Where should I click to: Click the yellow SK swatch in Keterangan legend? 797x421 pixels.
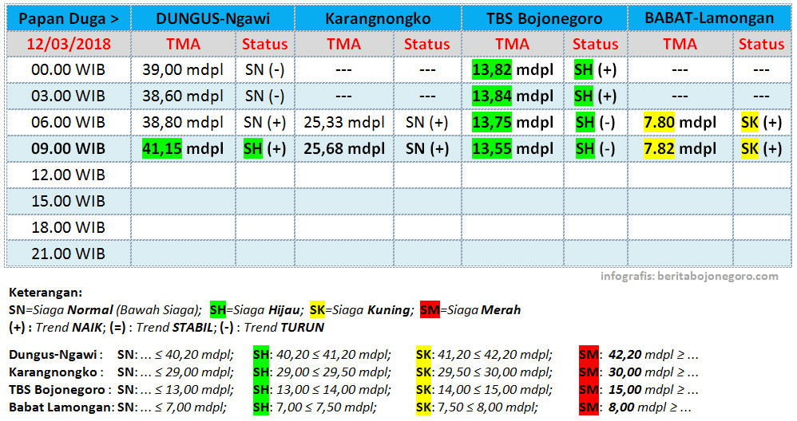point(319,310)
